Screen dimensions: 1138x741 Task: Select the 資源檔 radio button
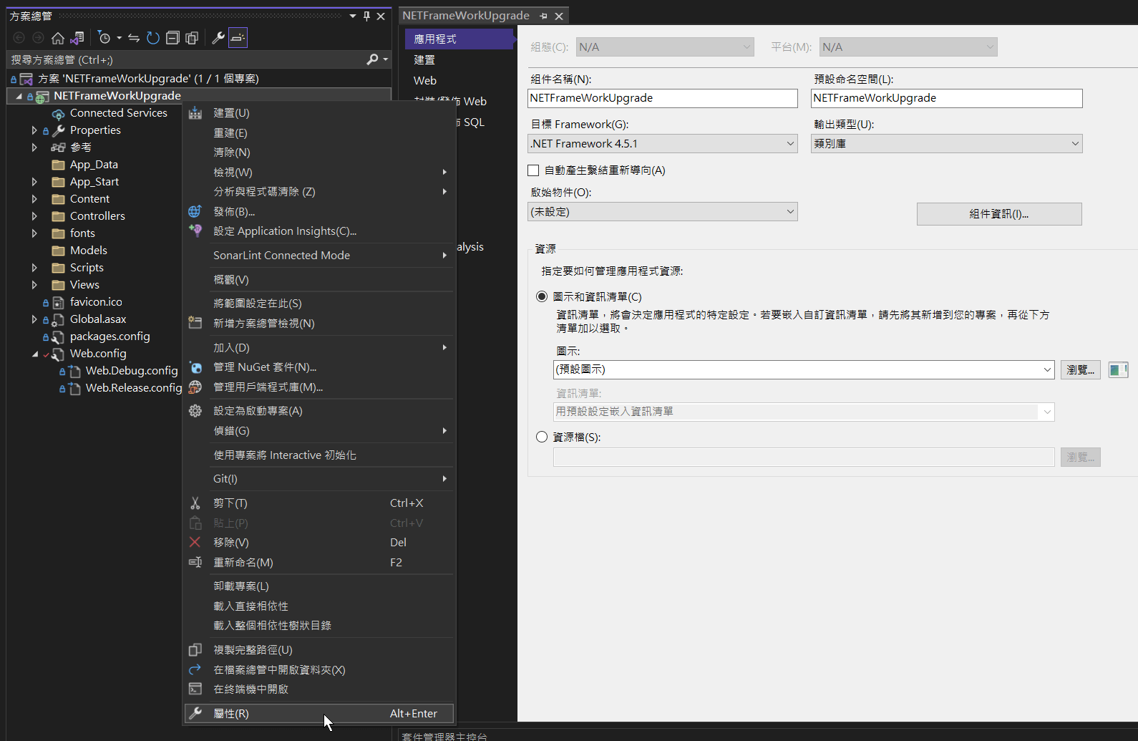click(542, 437)
